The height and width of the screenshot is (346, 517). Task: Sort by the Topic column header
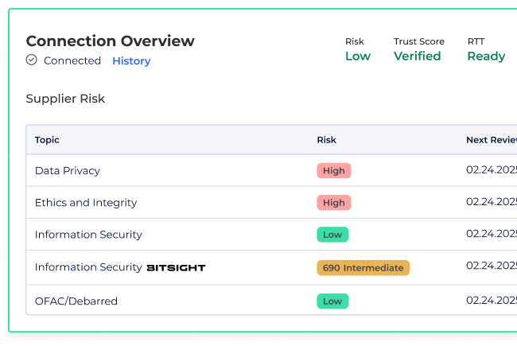[x=47, y=140]
